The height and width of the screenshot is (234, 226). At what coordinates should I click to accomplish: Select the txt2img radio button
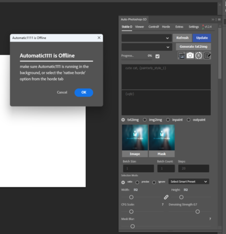(x=123, y=120)
